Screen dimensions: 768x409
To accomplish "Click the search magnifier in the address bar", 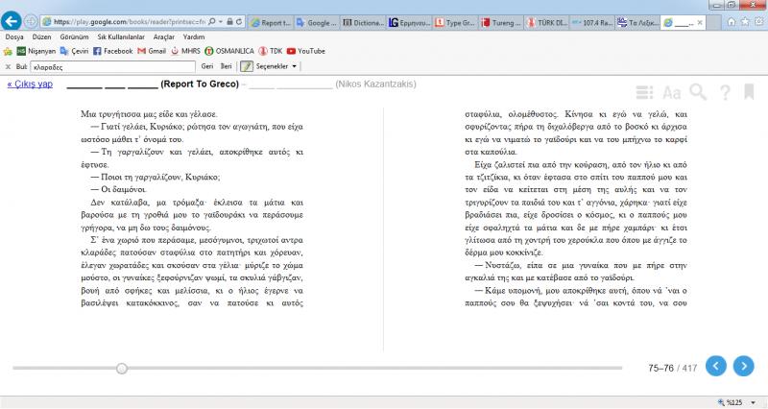I will coord(211,22).
